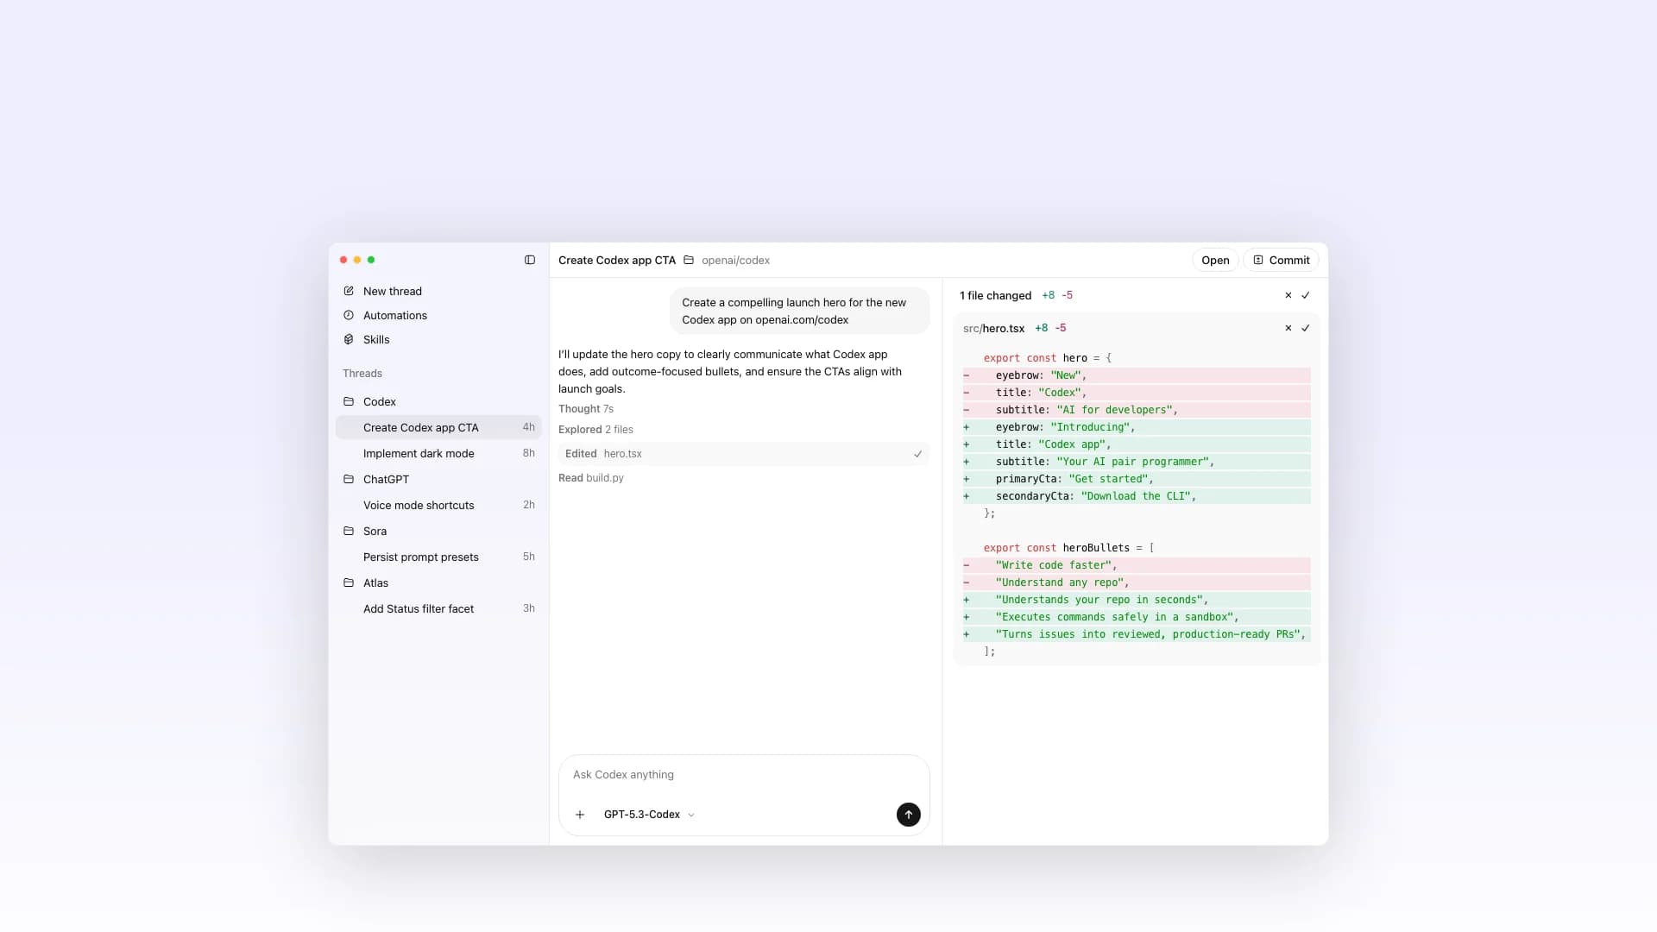Dismiss all changes with the X icon

pos(1288,295)
